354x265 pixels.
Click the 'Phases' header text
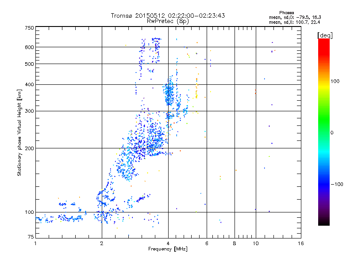286,13
